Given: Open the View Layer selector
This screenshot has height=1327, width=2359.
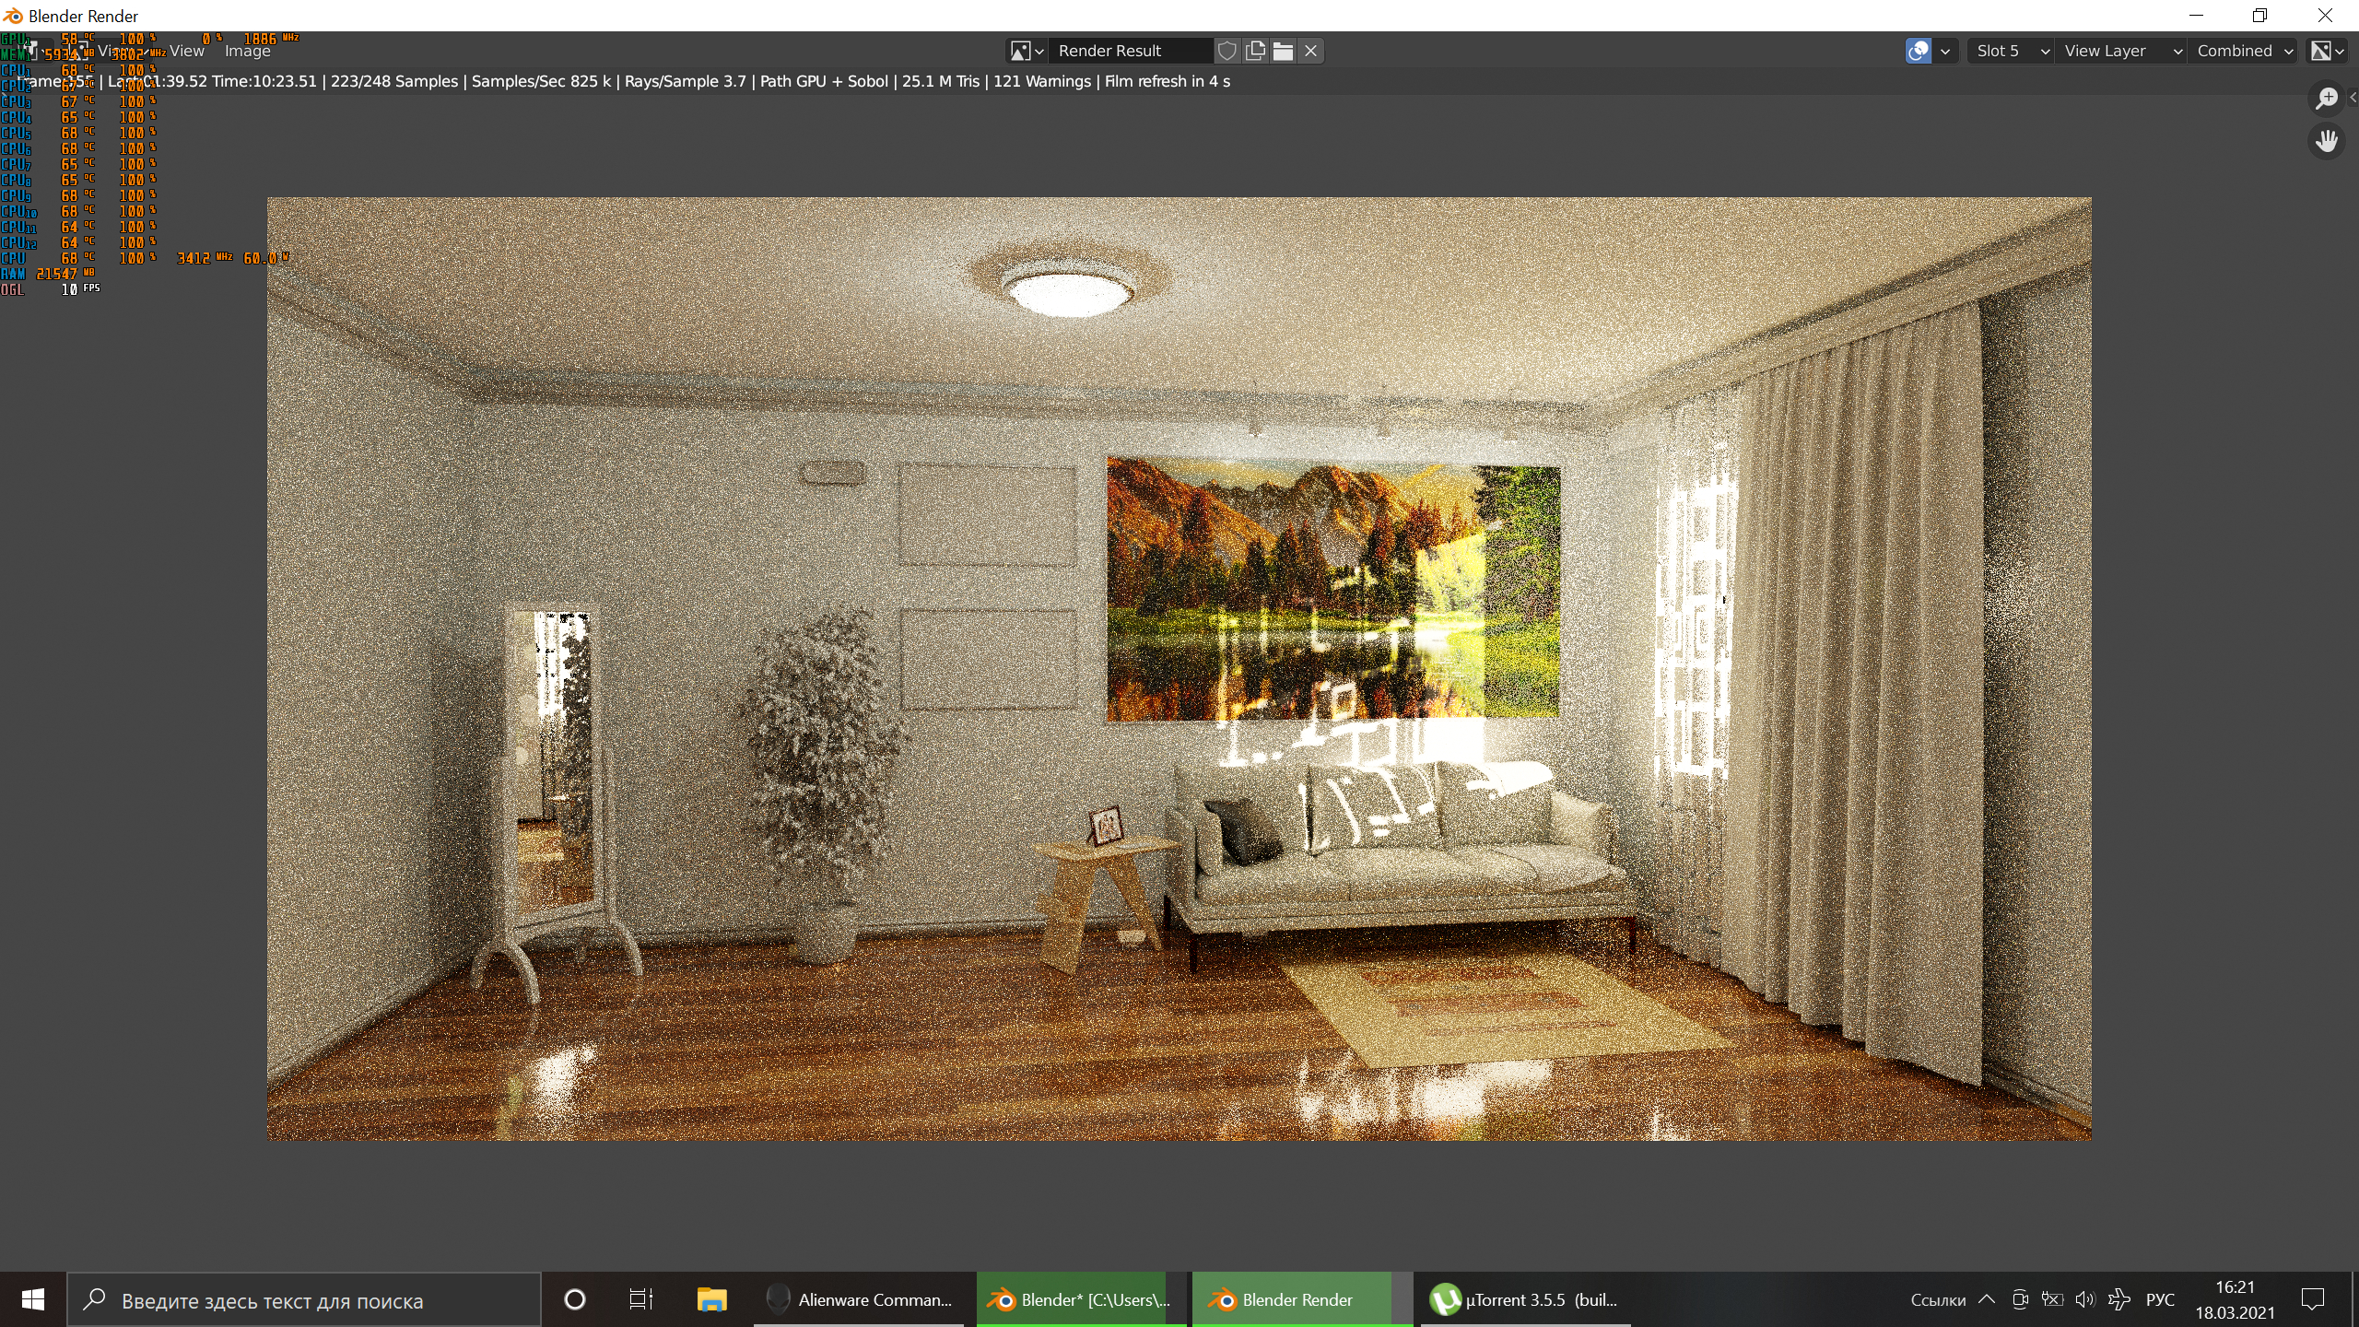Looking at the screenshot, I should [x=2121, y=51].
